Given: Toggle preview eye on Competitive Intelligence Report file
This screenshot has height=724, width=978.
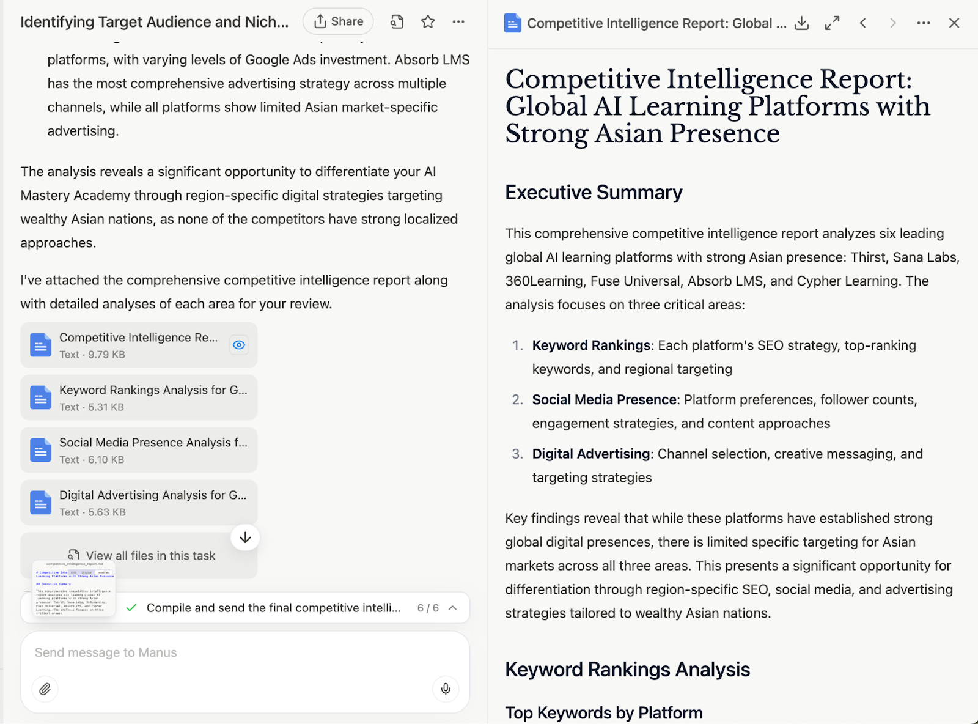Looking at the screenshot, I should click(x=239, y=345).
